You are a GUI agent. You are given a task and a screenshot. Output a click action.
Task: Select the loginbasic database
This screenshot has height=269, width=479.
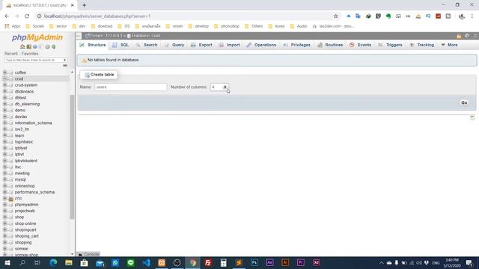[24, 142]
